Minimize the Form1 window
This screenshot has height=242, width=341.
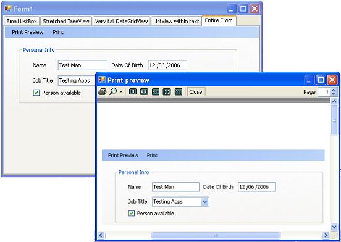[232, 9]
